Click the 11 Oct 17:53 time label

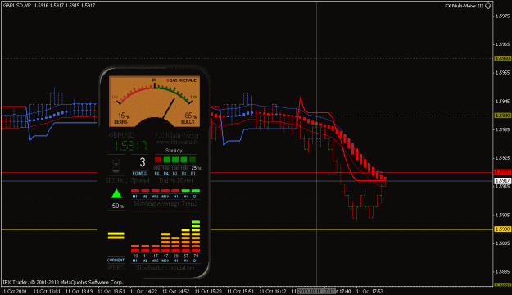pyautogui.click(x=369, y=291)
